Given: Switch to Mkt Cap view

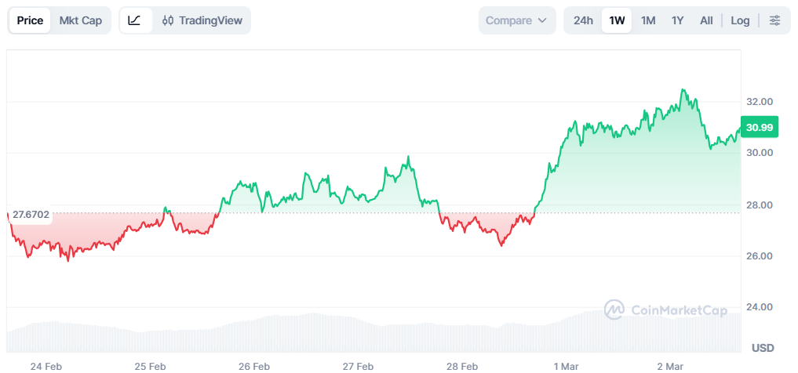Looking at the screenshot, I should 81,20.
